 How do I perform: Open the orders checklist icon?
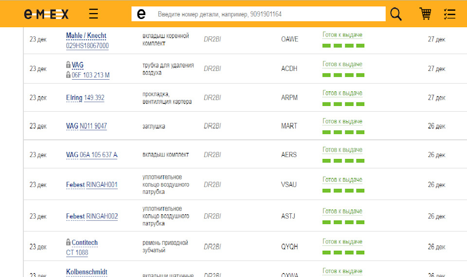click(x=449, y=14)
